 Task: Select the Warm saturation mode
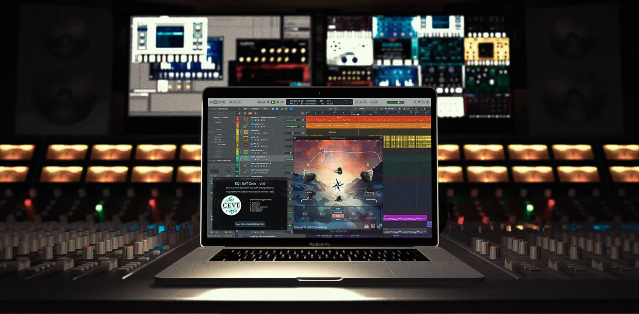point(338,220)
